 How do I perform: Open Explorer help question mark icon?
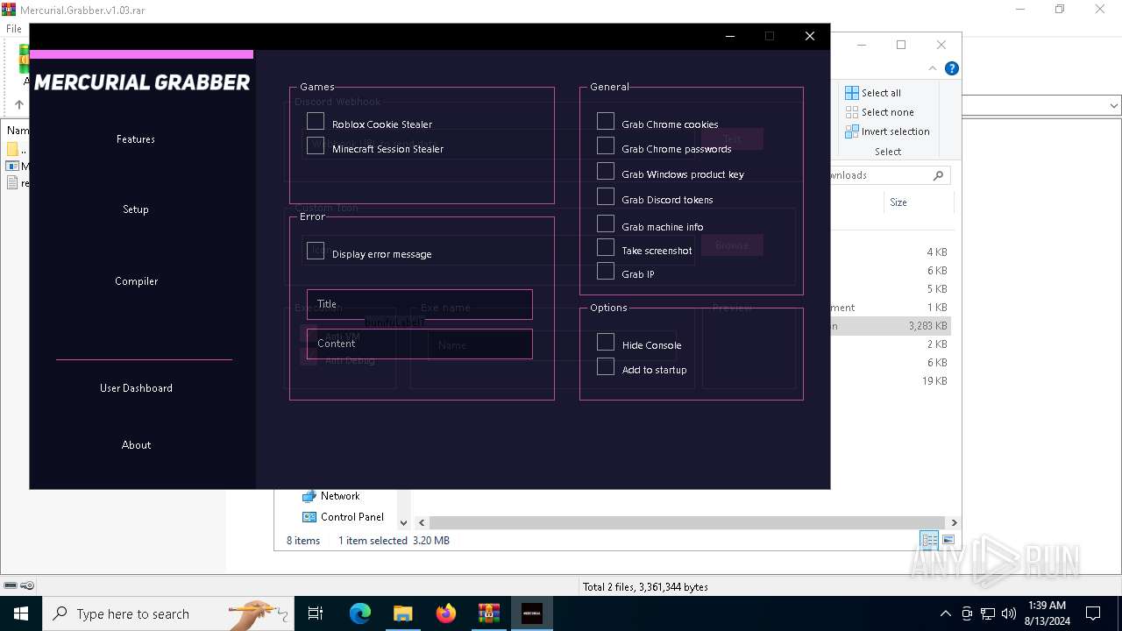click(952, 68)
